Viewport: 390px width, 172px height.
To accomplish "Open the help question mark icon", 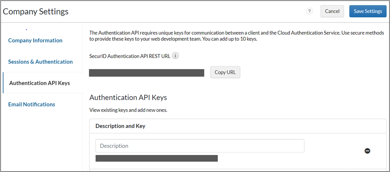I will tap(309, 11).
